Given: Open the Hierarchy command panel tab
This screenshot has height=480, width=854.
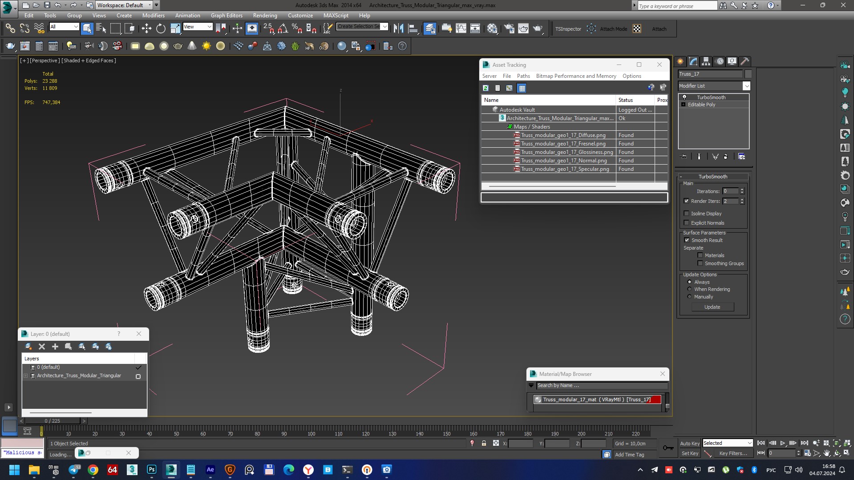Looking at the screenshot, I should coord(706,61).
